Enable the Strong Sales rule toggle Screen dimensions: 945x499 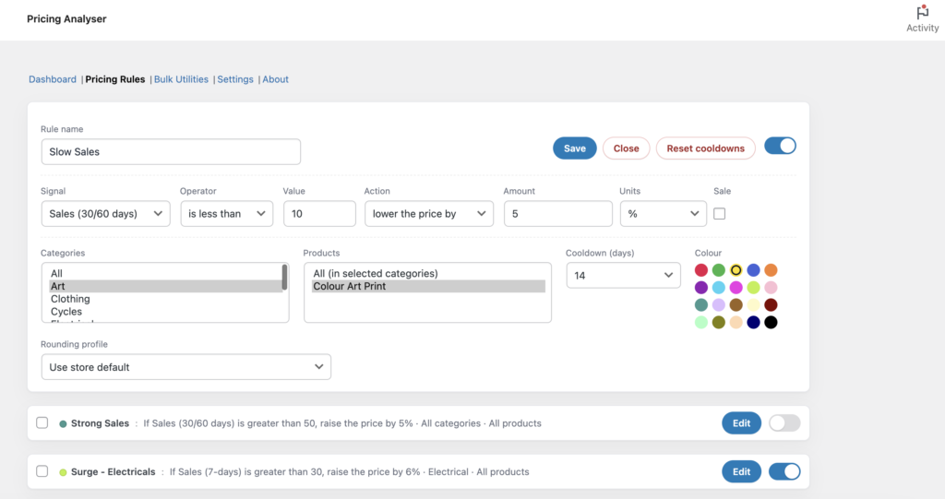784,423
